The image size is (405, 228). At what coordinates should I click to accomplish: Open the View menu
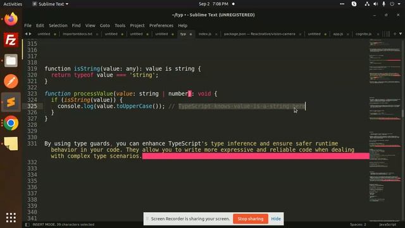[x=90, y=25]
